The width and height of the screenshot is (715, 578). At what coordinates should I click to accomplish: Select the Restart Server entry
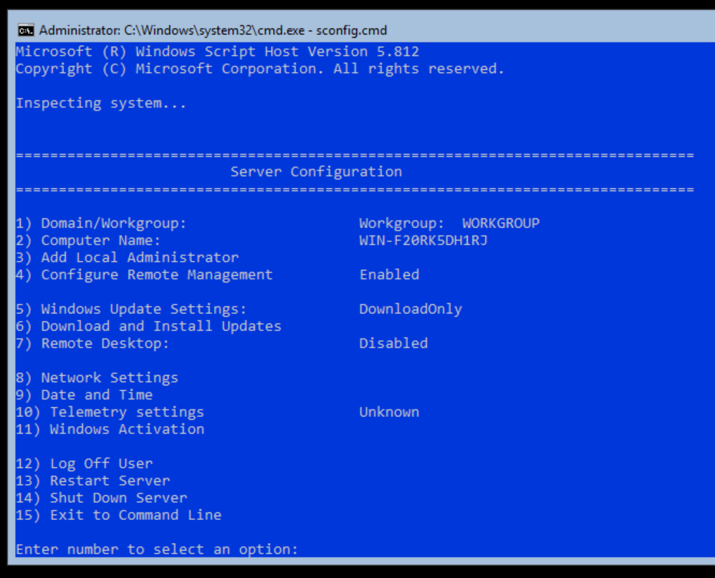[x=92, y=481]
